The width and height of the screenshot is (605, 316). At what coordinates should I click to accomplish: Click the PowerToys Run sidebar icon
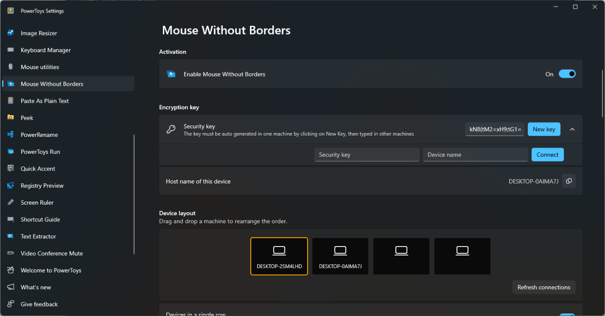[x=11, y=152]
